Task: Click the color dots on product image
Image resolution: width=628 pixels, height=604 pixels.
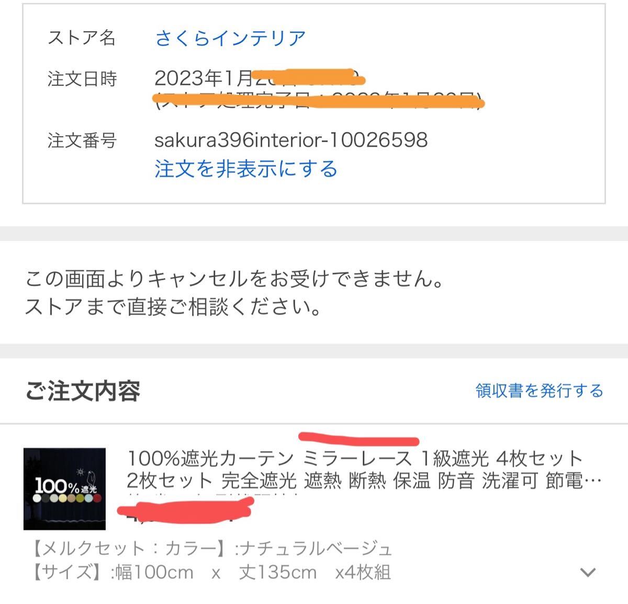Action: click(x=64, y=499)
